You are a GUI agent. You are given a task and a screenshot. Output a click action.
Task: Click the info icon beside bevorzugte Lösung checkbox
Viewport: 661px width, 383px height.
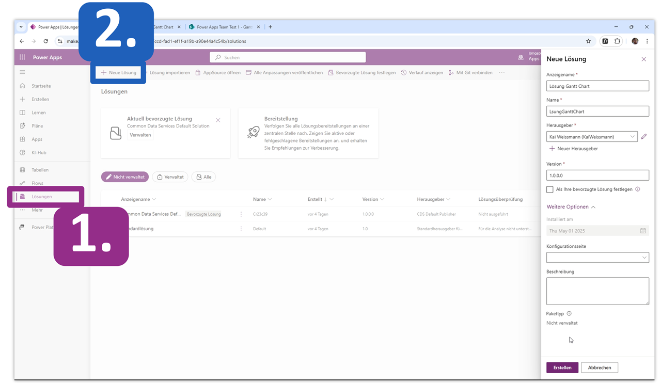(x=638, y=189)
